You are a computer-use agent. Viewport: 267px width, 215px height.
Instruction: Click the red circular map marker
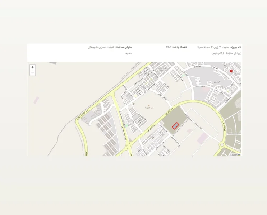tap(231, 71)
